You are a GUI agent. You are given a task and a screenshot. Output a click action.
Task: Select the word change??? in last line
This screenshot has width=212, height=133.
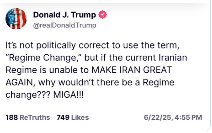tap(28, 95)
